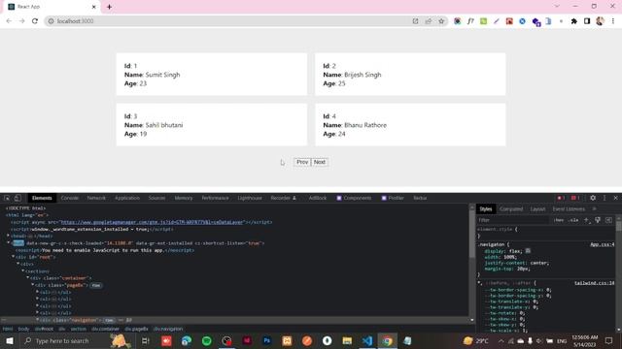Screen dimensions: 622x349
Task: Collapse the div class="pageBx" node
Action: pyautogui.click(x=32, y=284)
